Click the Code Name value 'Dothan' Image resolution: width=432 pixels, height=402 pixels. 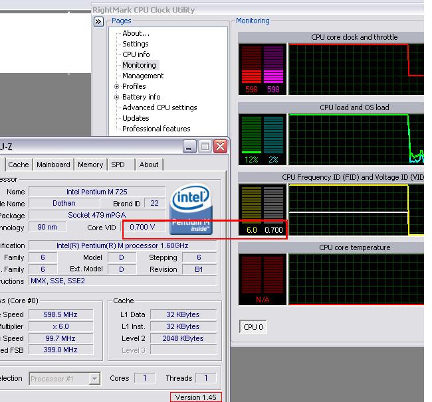(64, 203)
